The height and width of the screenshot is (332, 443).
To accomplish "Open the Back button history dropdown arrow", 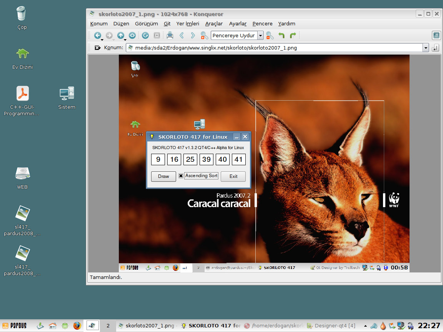I will click(102, 40).
